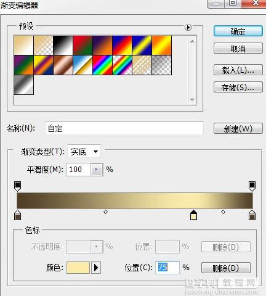Select the orange-yellow-orange gradient preset
This screenshot has width=266, height=296.
[x=161, y=45]
